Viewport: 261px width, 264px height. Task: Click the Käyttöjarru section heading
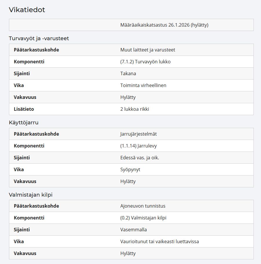24,122
